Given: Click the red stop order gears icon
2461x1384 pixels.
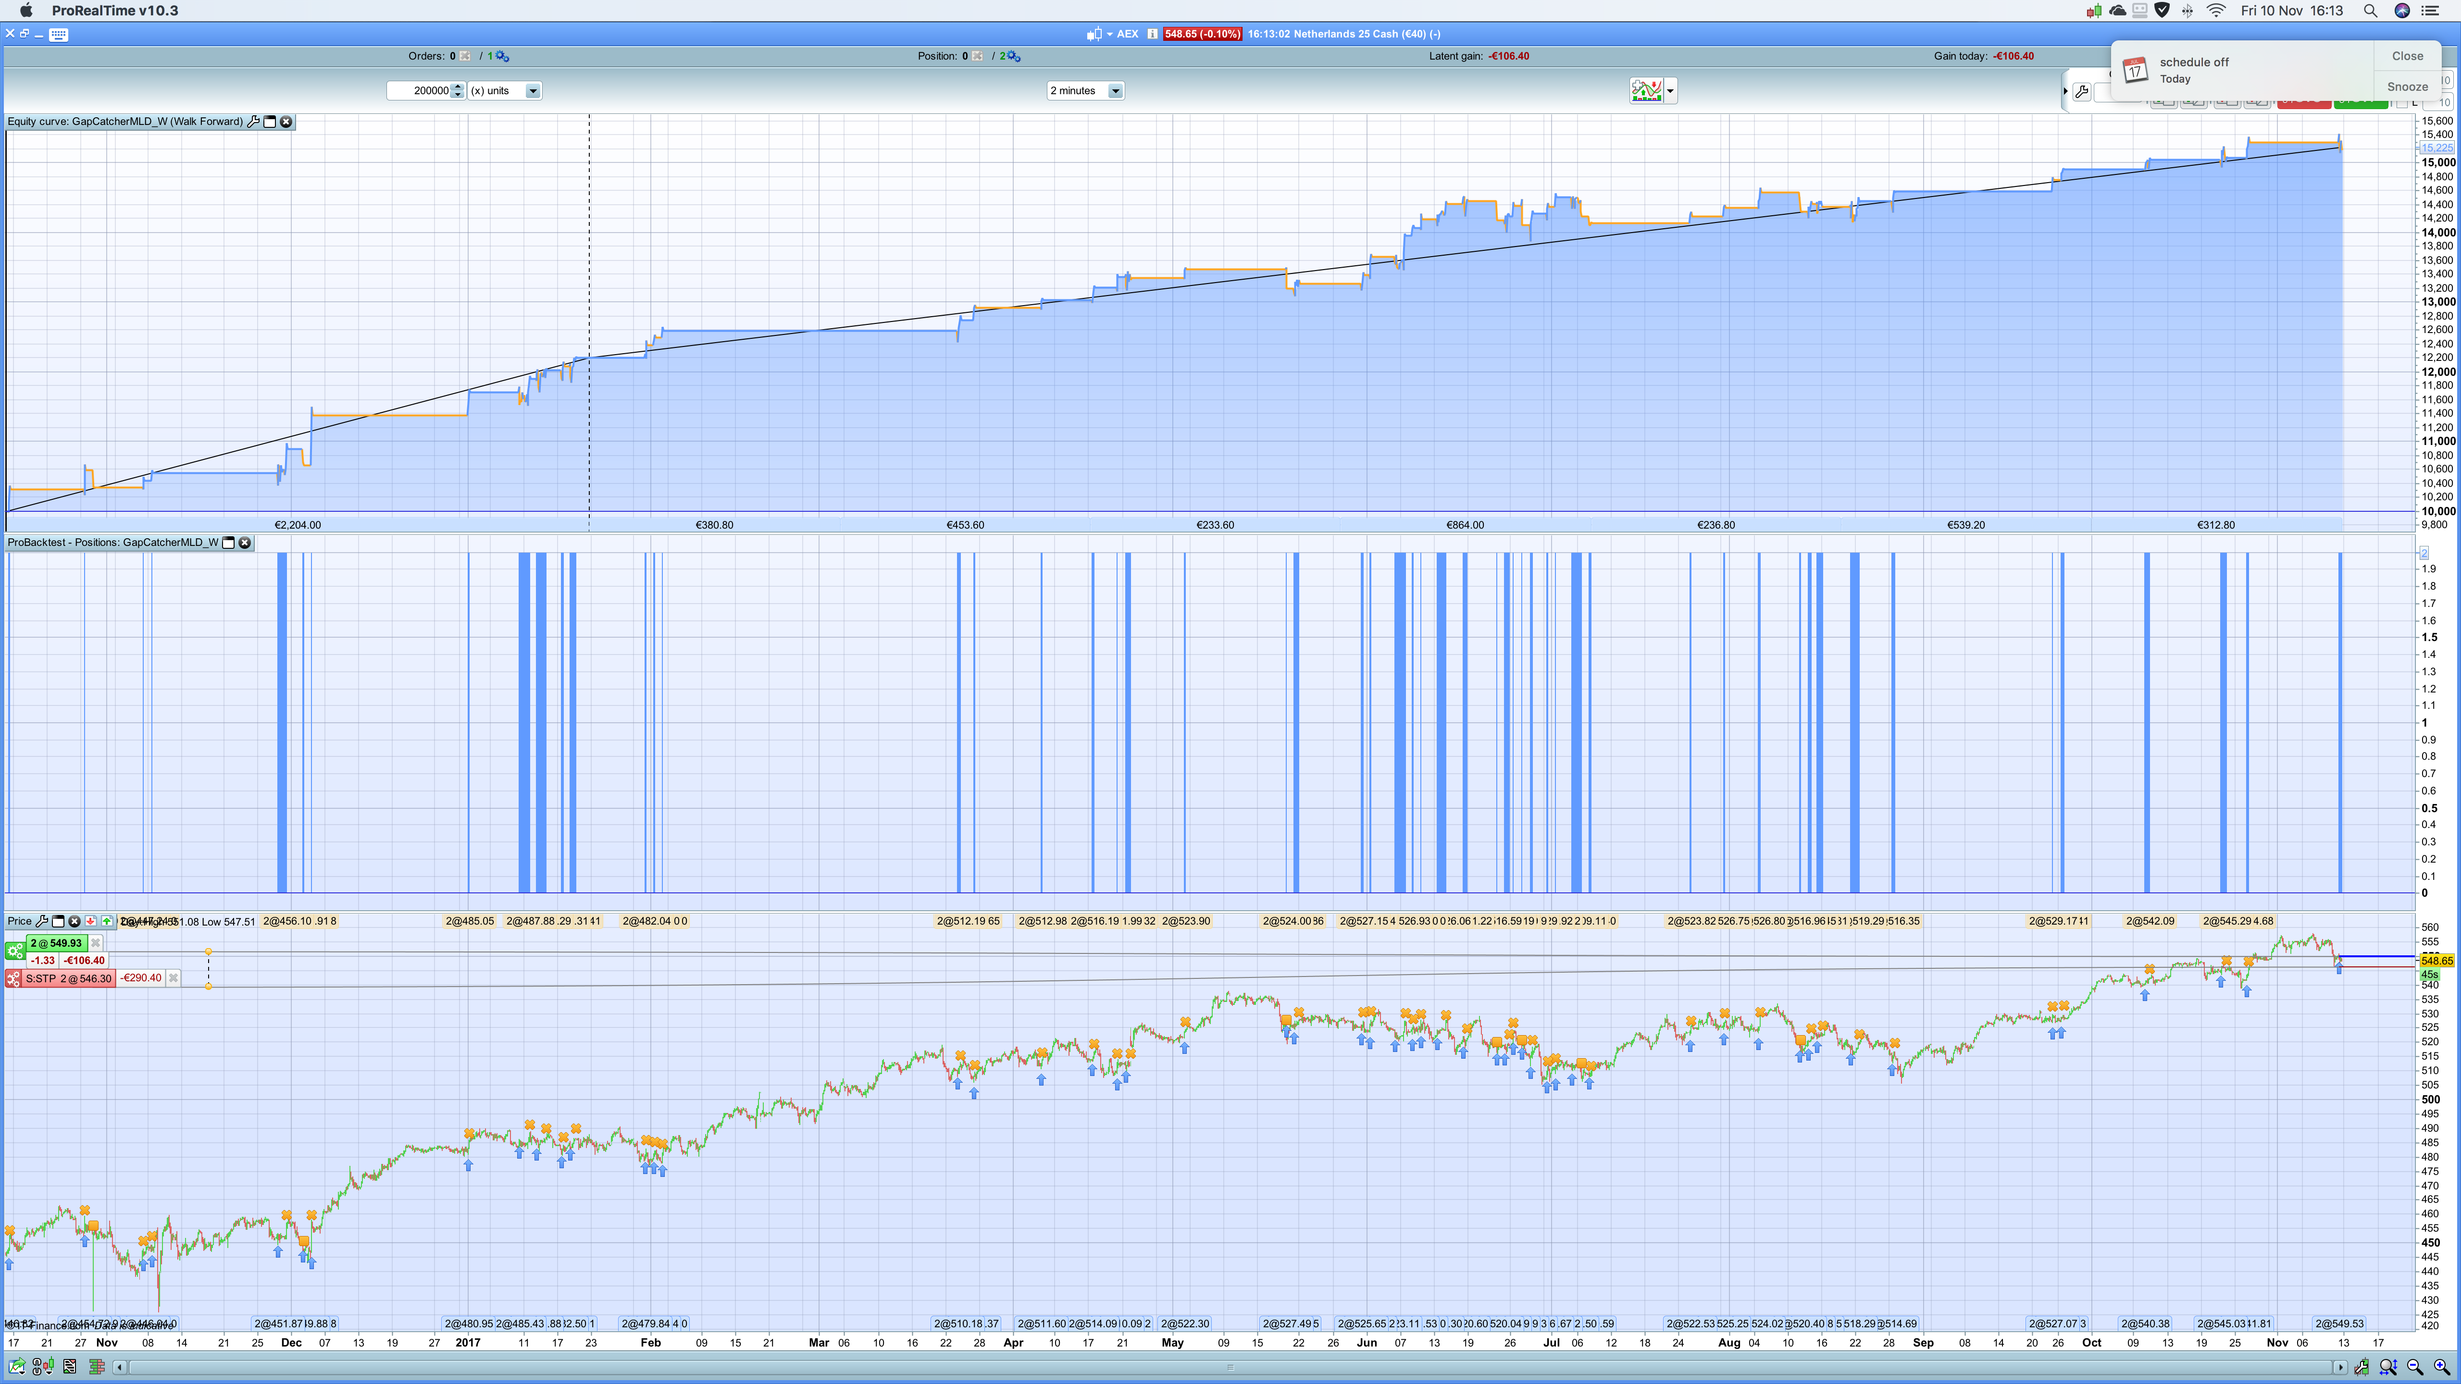Looking at the screenshot, I should [x=13, y=979].
